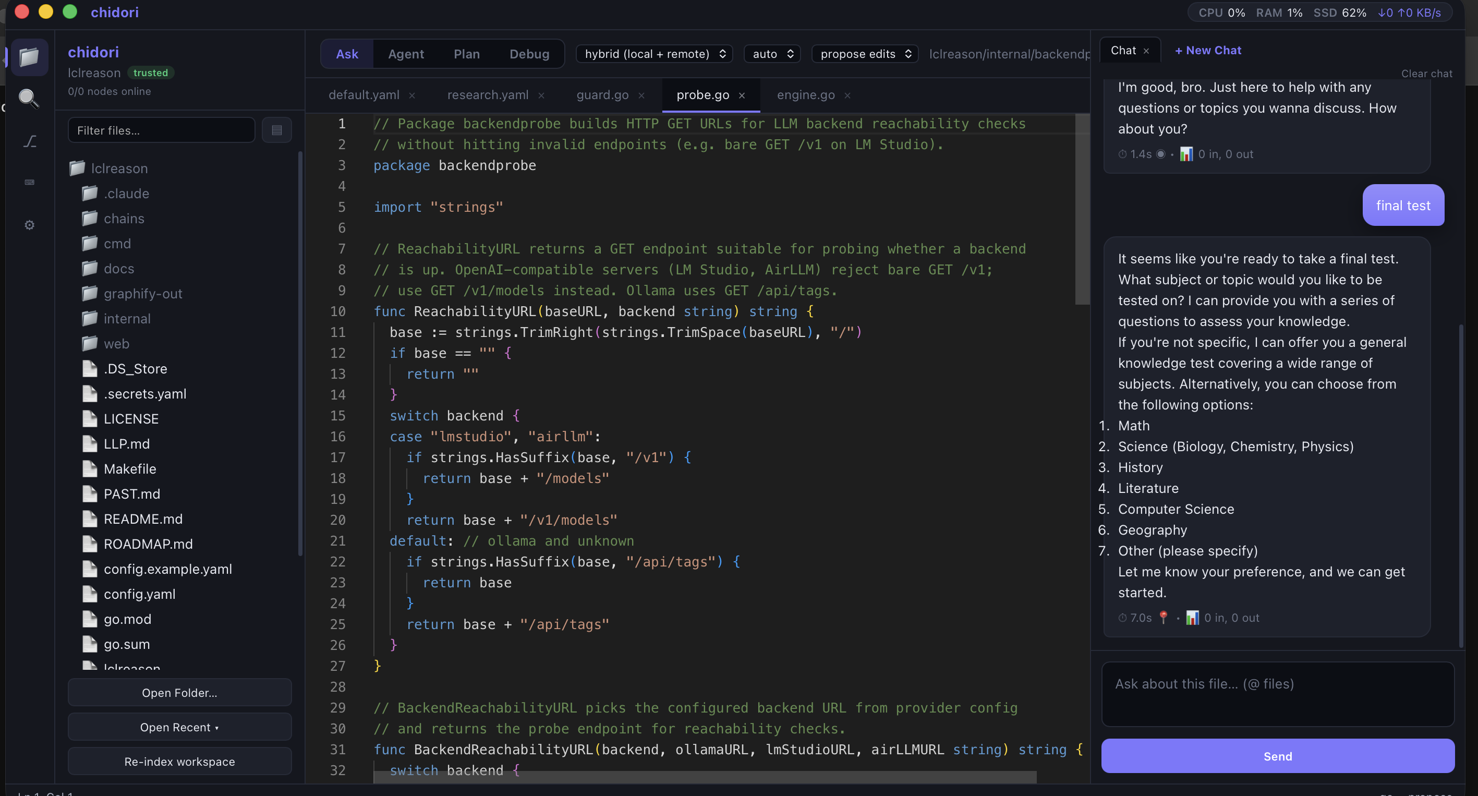Click the stats chart icon next to 1.4s

(1186, 154)
